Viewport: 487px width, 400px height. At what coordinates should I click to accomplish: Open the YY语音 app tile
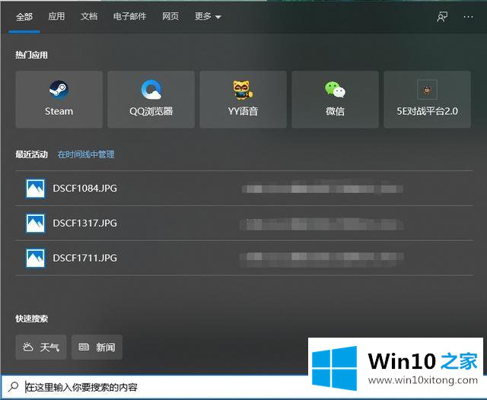243,100
